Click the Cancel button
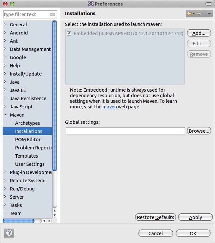This screenshot has height=243, width=215. (x=156, y=233)
